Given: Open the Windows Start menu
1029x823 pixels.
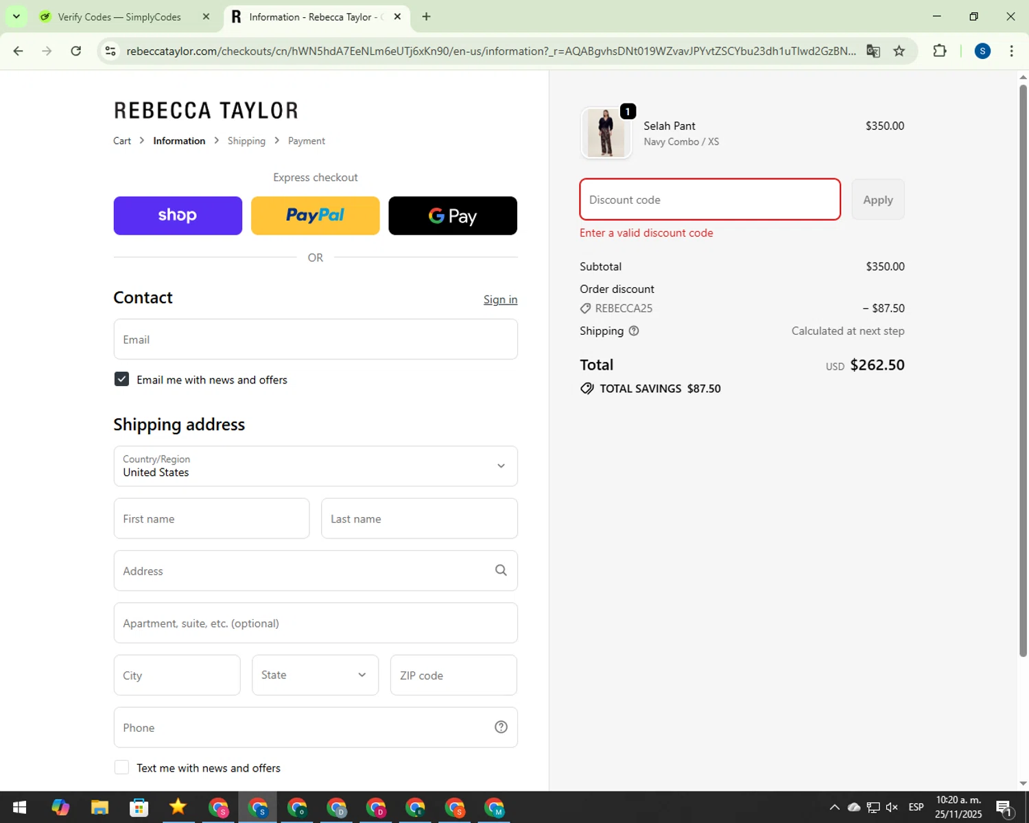Looking at the screenshot, I should (x=19, y=807).
